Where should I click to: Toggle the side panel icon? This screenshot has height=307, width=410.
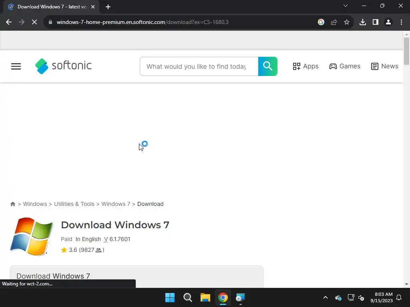(376, 22)
